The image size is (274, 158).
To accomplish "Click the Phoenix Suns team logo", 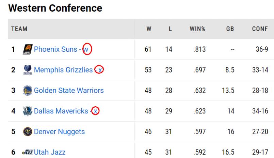I will (28, 49).
